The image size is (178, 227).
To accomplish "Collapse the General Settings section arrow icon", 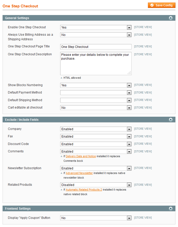I will (x=171, y=18).
